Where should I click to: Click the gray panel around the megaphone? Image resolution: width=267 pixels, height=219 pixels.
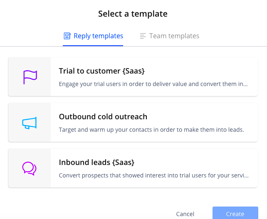(30, 122)
